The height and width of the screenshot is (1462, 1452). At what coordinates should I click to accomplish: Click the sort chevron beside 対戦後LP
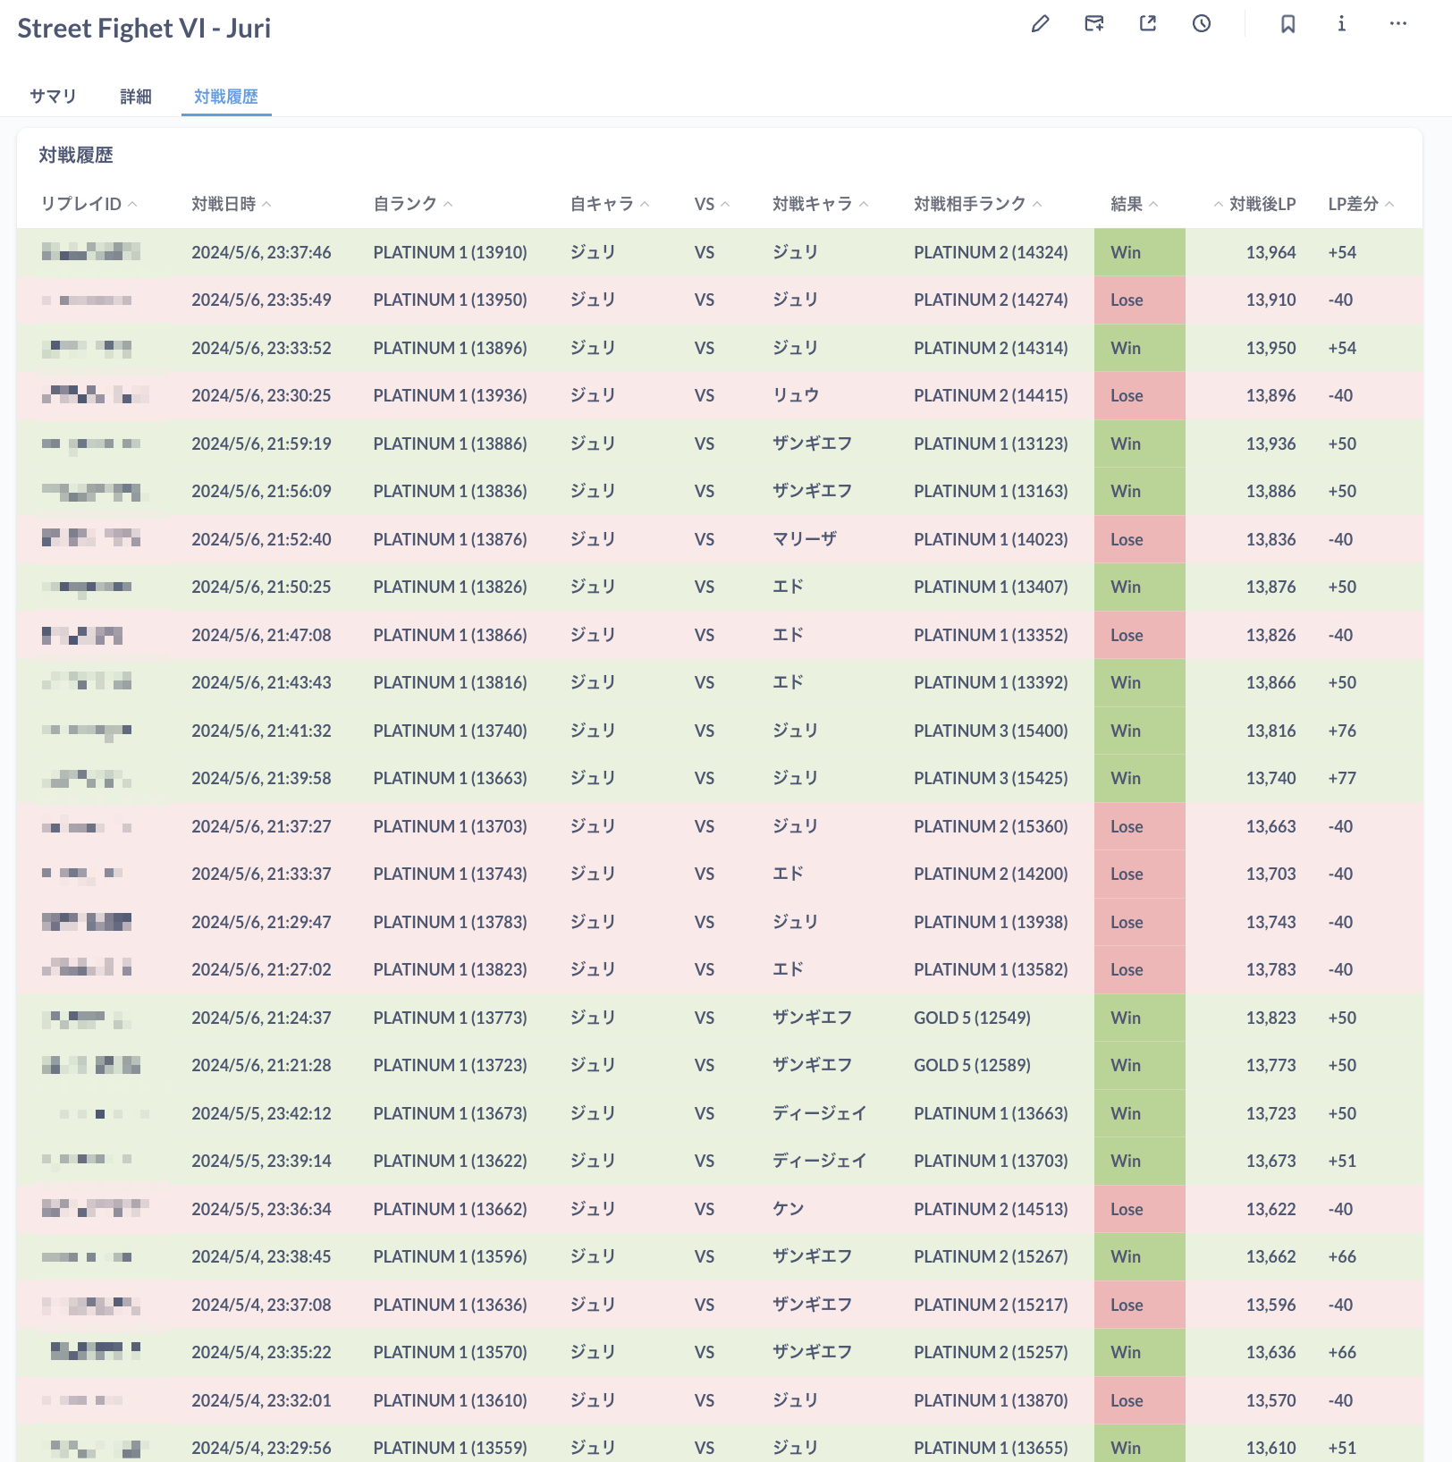(x=1218, y=205)
